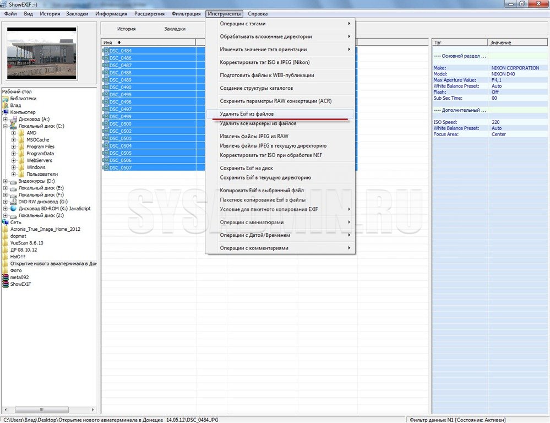Screen dimensions: 550x423
Task: Click the DSC_0507 file icon
Action: tap(106, 167)
